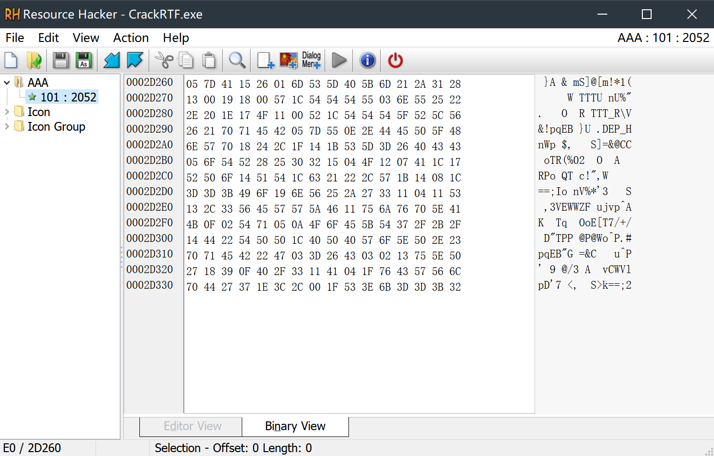Viewport: 714px width, 456px height.
Task: Maximize the Resource Hacker window
Action: 647,14
